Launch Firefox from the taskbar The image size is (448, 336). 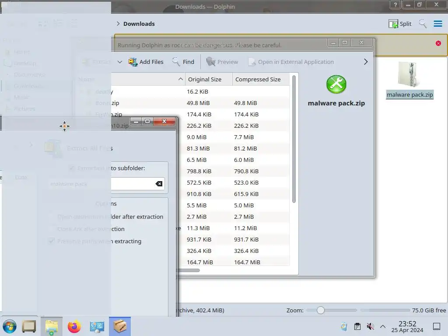pyautogui.click(x=74, y=326)
